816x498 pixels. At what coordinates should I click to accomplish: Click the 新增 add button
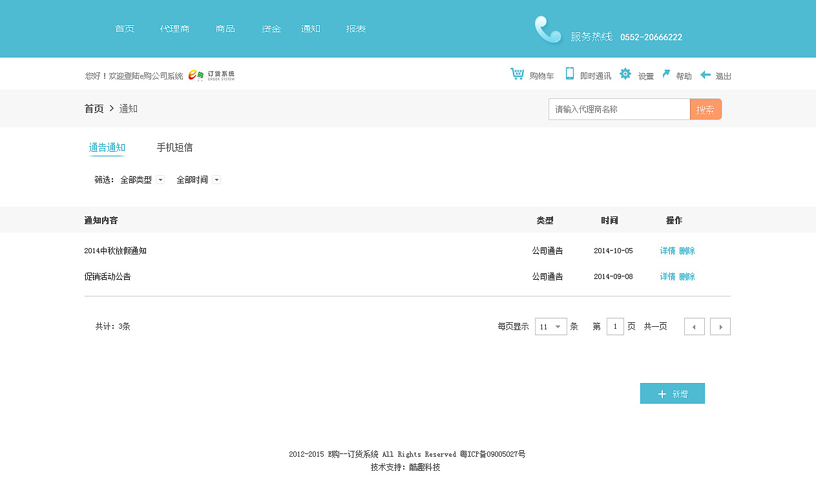coord(673,393)
